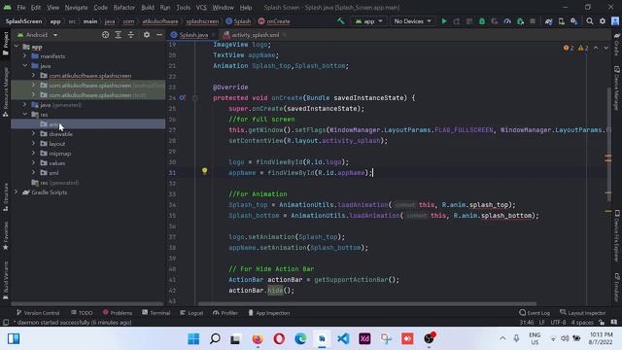Open the Android view selector dropdown
Image resolution: width=622 pixels, height=350 pixels.
pyautogui.click(x=38, y=35)
